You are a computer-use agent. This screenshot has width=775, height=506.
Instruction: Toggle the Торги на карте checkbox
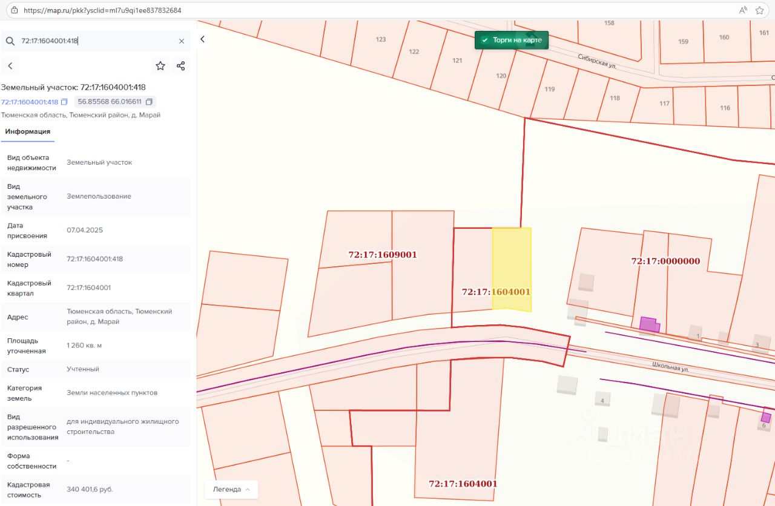484,40
